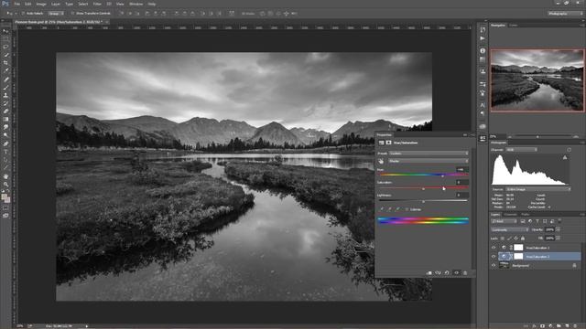Click the targeted adjustment hand icon
Screen dimensions: 586x329
pyautogui.click(x=381, y=161)
